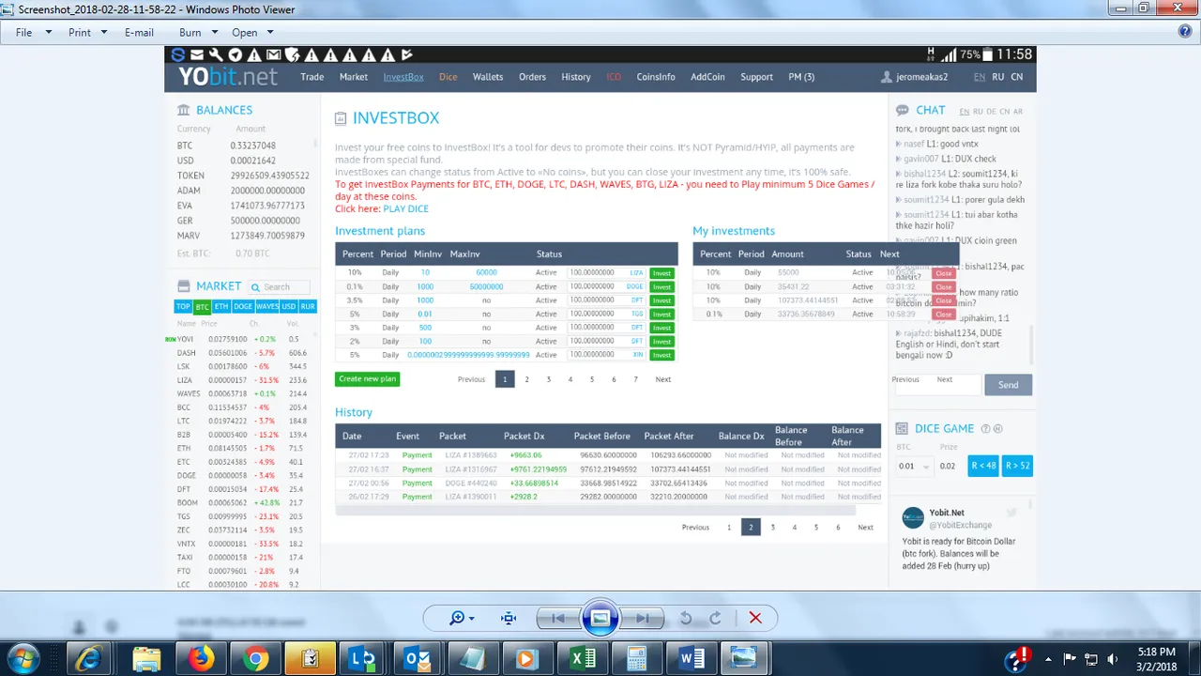1201x676 pixels.
Task: Click the PLAY DICE link
Action: pyautogui.click(x=405, y=208)
